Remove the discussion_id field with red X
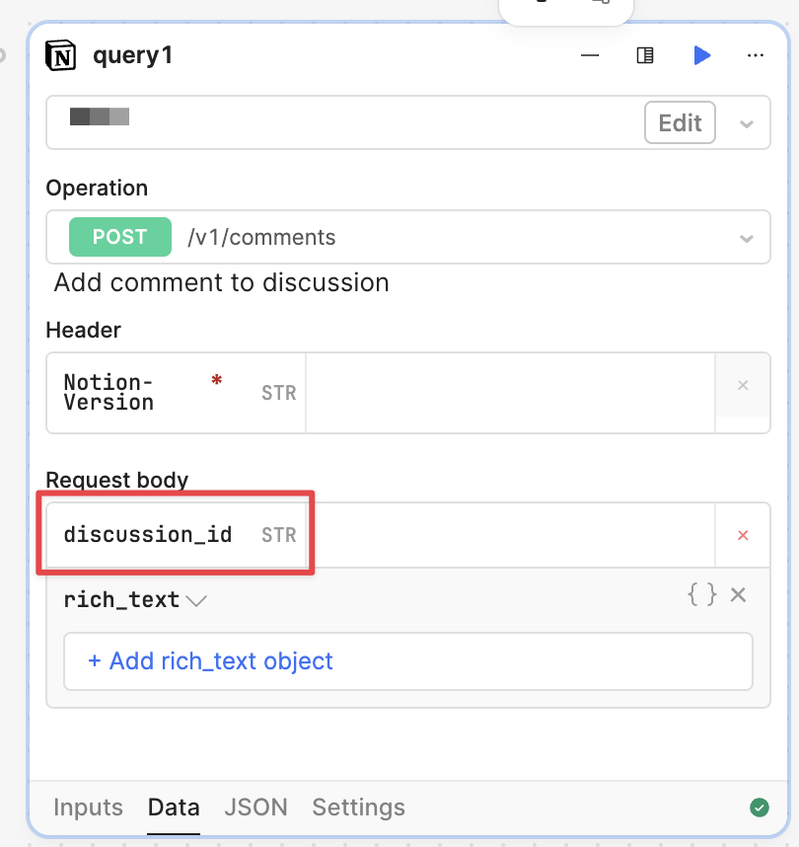This screenshot has height=847, width=799. 743,535
